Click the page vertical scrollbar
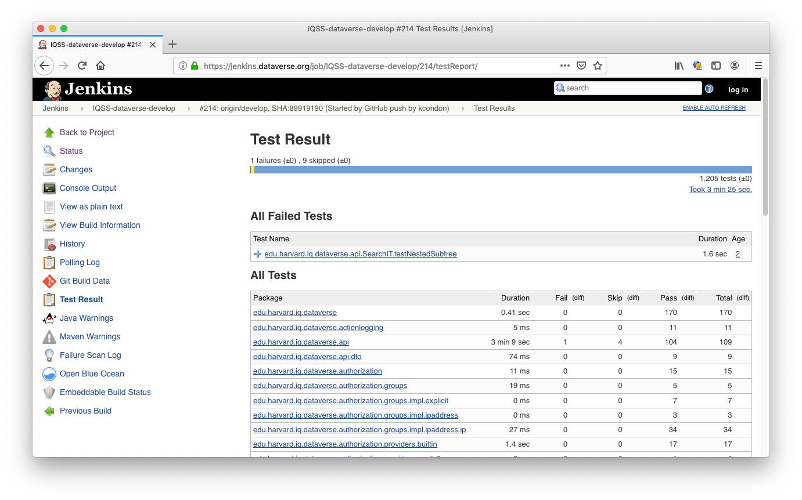The width and height of the screenshot is (802, 500). click(x=765, y=148)
